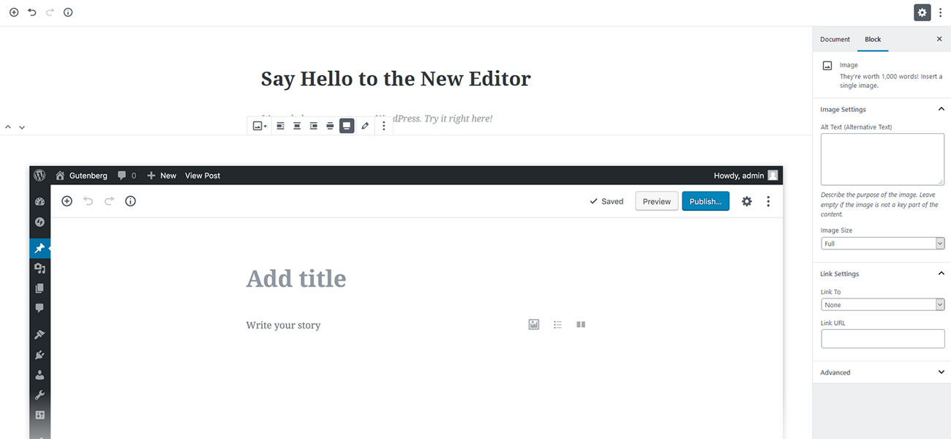The width and height of the screenshot is (951, 439).
Task: Click the Link URL input field
Action: click(883, 339)
